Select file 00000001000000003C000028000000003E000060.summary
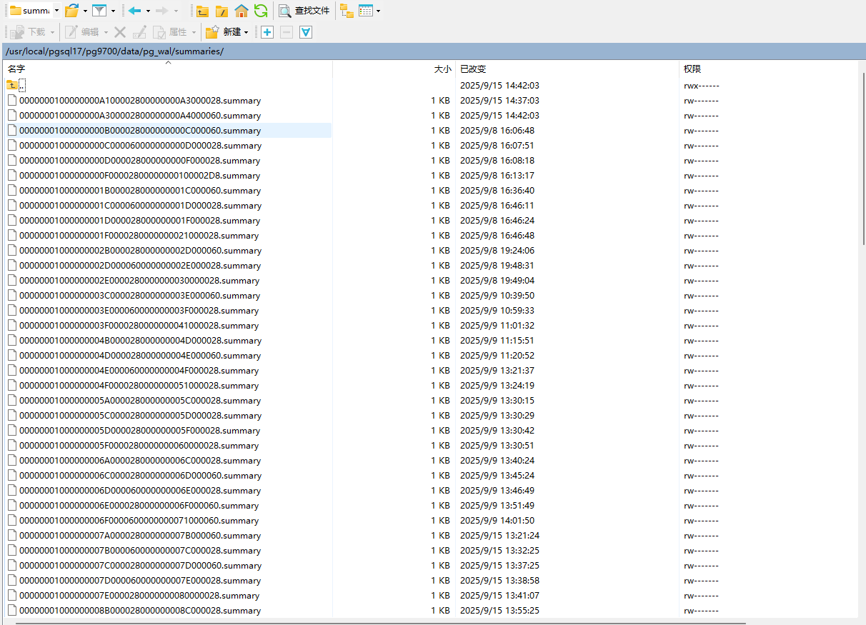Screen dimensions: 866x625 coord(140,296)
